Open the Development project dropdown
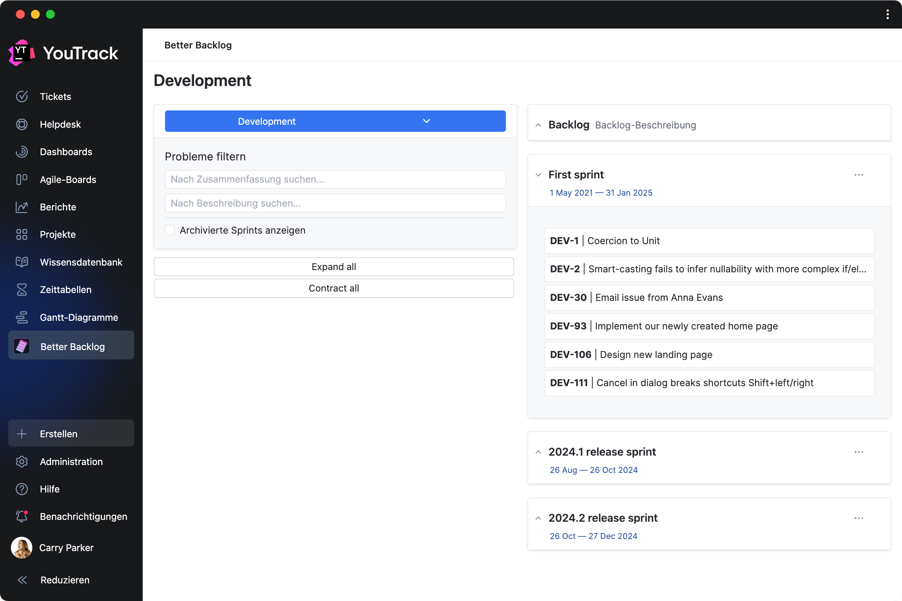 click(x=335, y=121)
